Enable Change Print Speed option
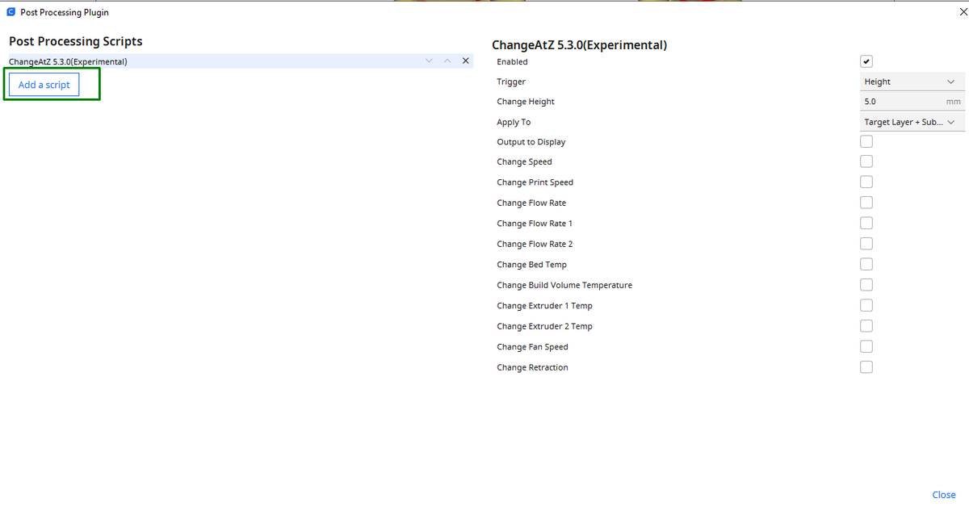Image resolution: width=969 pixels, height=515 pixels. [x=866, y=182]
